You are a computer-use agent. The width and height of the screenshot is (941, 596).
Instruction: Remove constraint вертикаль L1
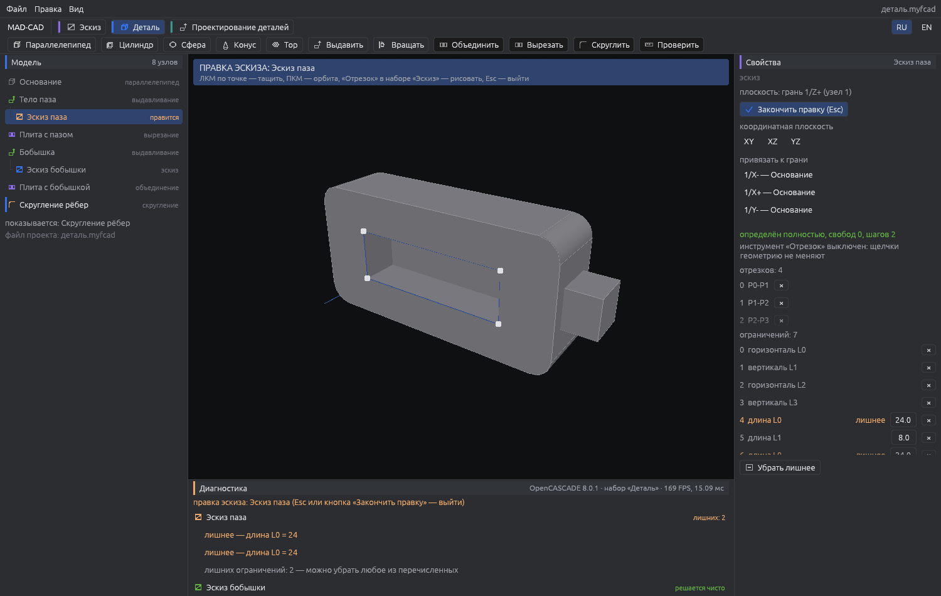tap(928, 368)
